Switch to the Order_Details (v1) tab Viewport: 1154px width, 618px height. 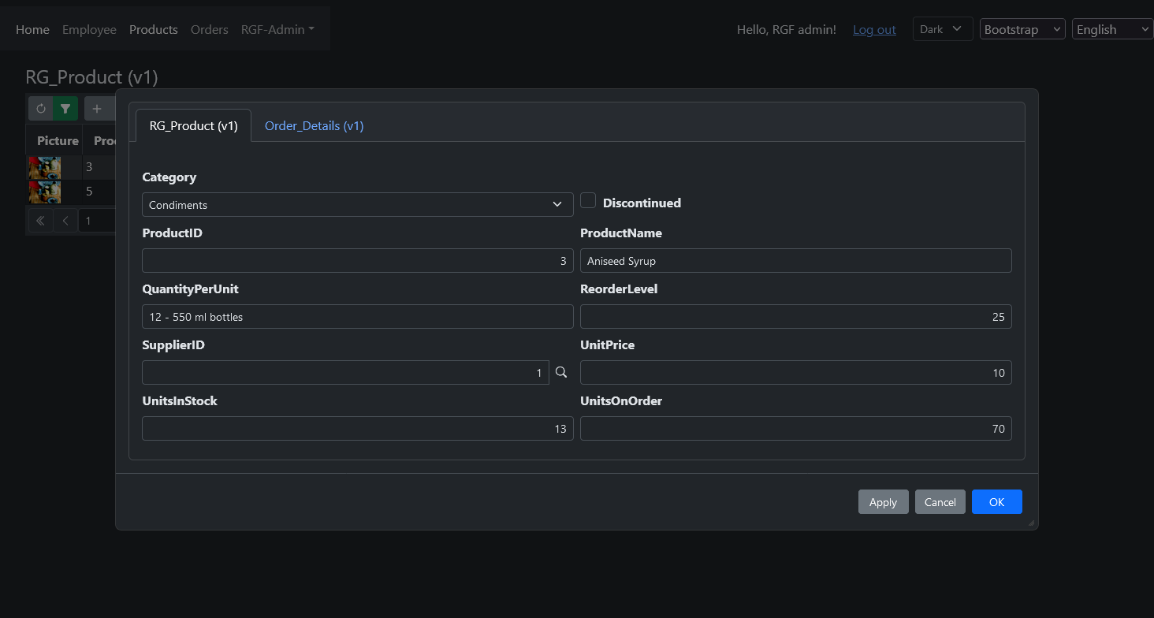point(314,126)
